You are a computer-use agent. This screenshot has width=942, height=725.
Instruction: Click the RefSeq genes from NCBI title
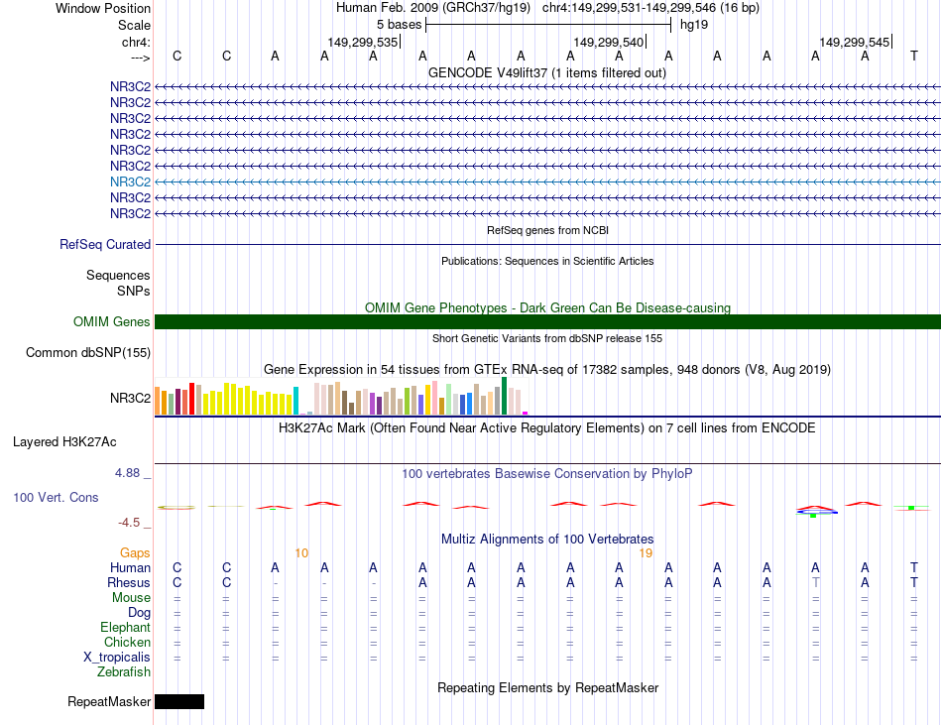pyautogui.click(x=548, y=230)
